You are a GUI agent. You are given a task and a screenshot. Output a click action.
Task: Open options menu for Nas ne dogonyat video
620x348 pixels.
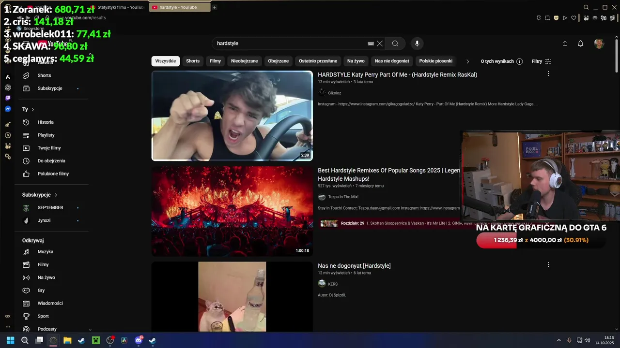tap(548, 264)
